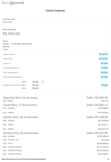The height and width of the screenshot is (162, 111).
Task: Click the large R$ 650,58 available balance
Action: pyautogui.click(x=11, y=34)
